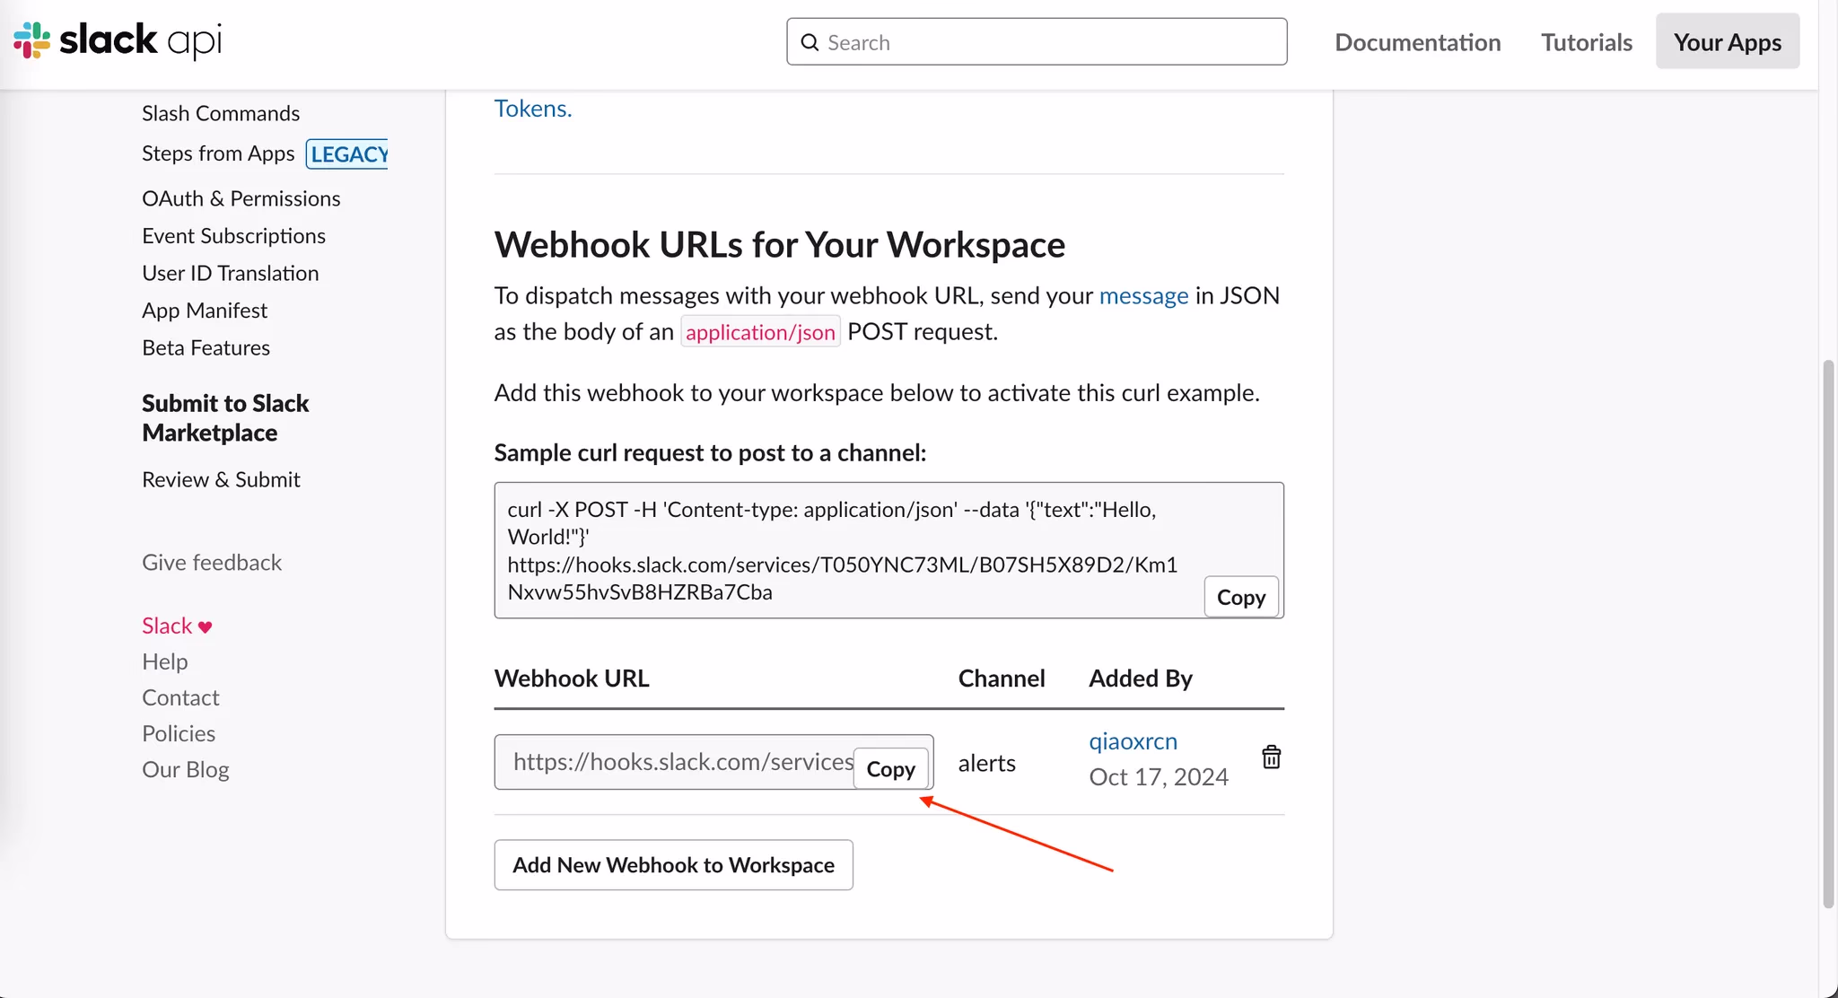
Task: Click the Slack API logo
Action: pyautogui.click(x=118, y=40)
